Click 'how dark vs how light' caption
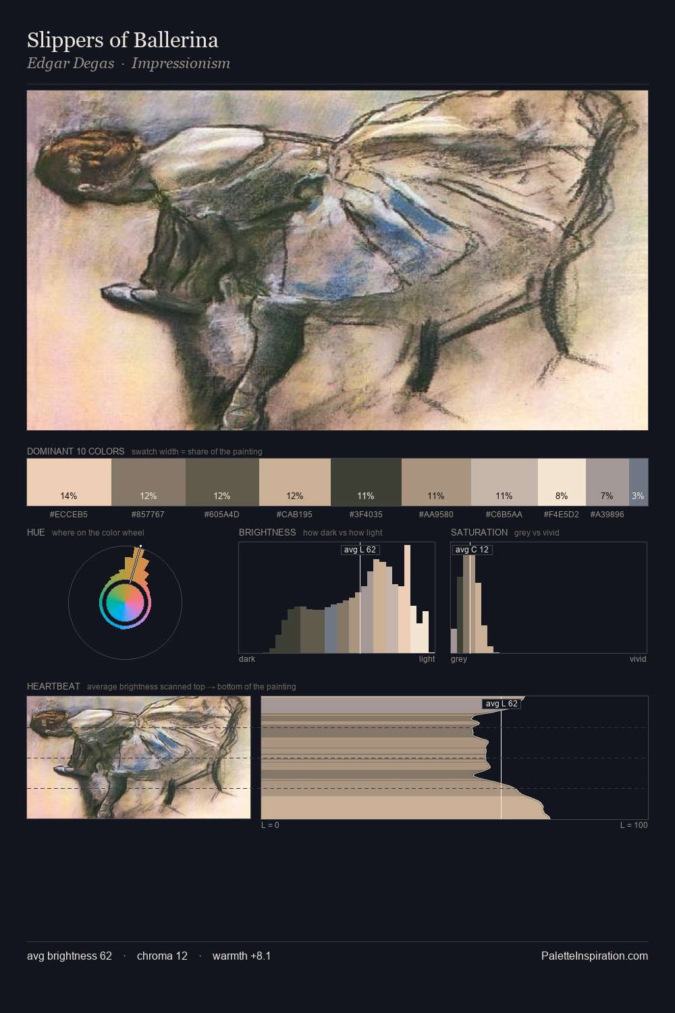Viewport: 675px width, 1013px height. coord(343,533)
